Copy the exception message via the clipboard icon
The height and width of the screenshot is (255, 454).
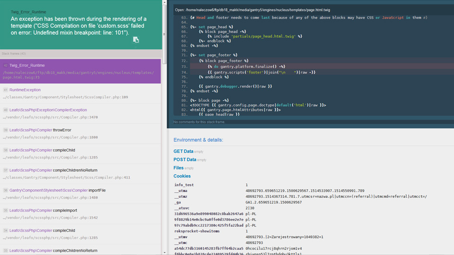[136, 40]
